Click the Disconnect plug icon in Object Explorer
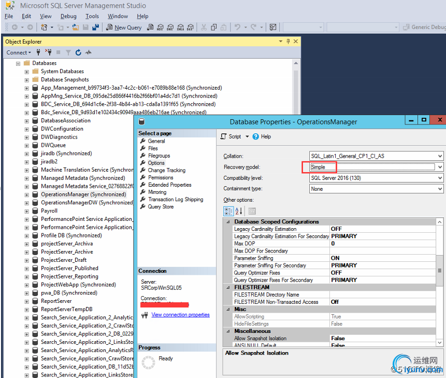Image resolution: width=446 pixels, height=378 pixels. pyautogui.click(x=48, y=52)
